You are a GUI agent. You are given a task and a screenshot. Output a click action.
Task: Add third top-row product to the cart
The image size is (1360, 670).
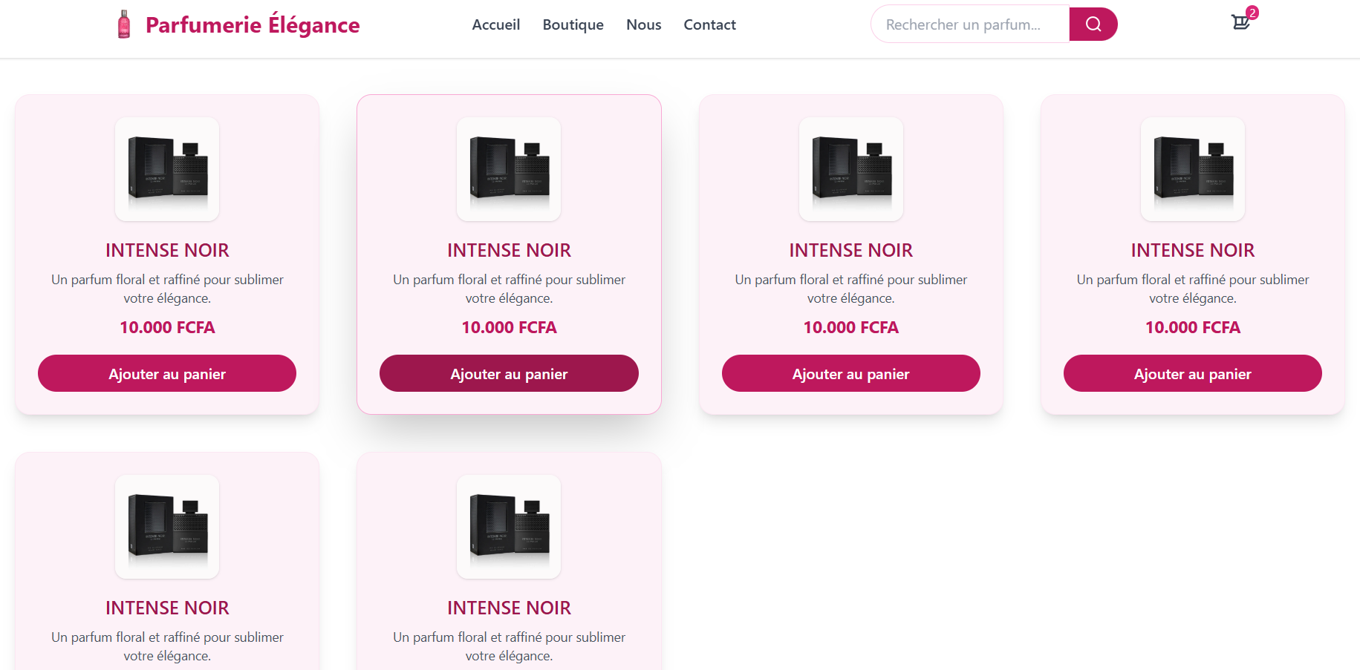[x=850, y=373]
